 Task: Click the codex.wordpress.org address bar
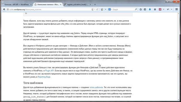[x=50, y=9]
